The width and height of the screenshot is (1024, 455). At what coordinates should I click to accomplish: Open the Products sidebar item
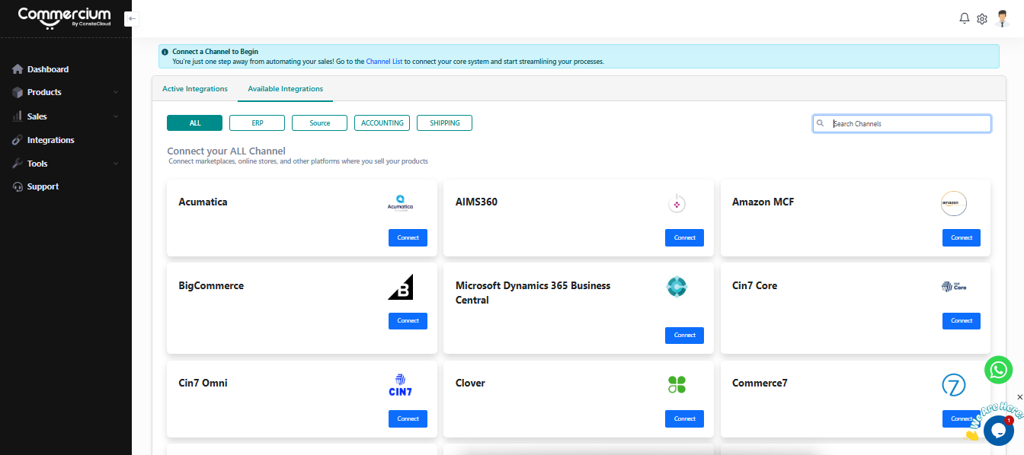tap(44, 92)
